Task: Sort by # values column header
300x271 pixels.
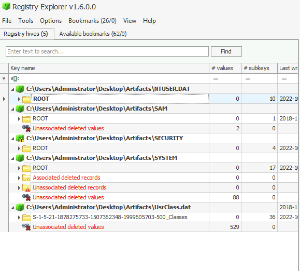Action: (225, 68)
